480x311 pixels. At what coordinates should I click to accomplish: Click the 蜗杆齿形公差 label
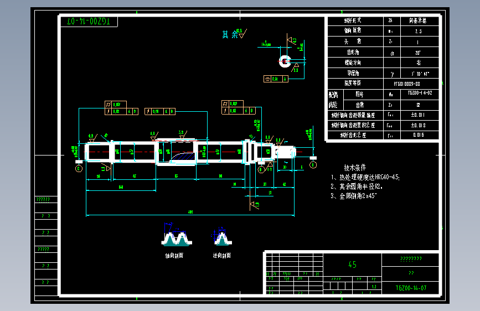(353, 135)
